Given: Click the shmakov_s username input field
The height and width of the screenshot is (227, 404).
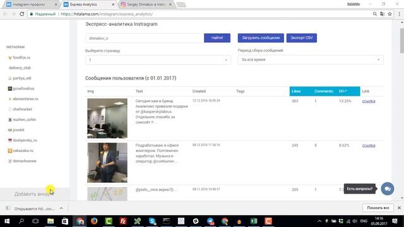Looking at the screenshot, I should click(x=145, y=38).
